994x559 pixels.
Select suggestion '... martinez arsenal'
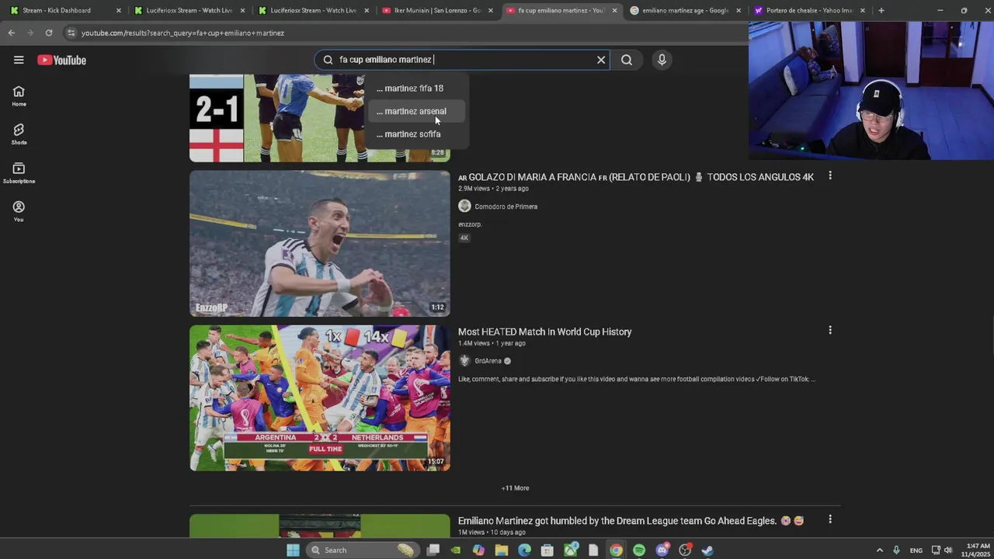pyautogui.click(x=416, y=111)
